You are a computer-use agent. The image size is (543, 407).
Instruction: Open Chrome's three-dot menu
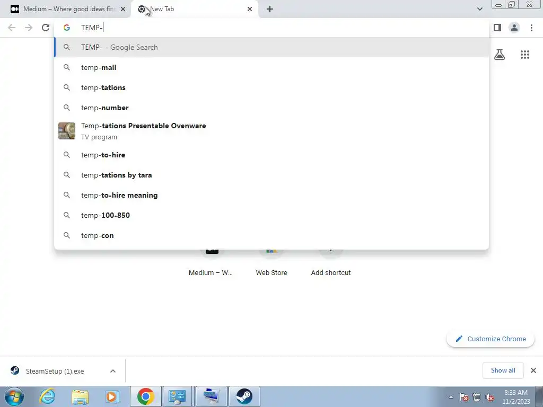(x=531, y=28)
